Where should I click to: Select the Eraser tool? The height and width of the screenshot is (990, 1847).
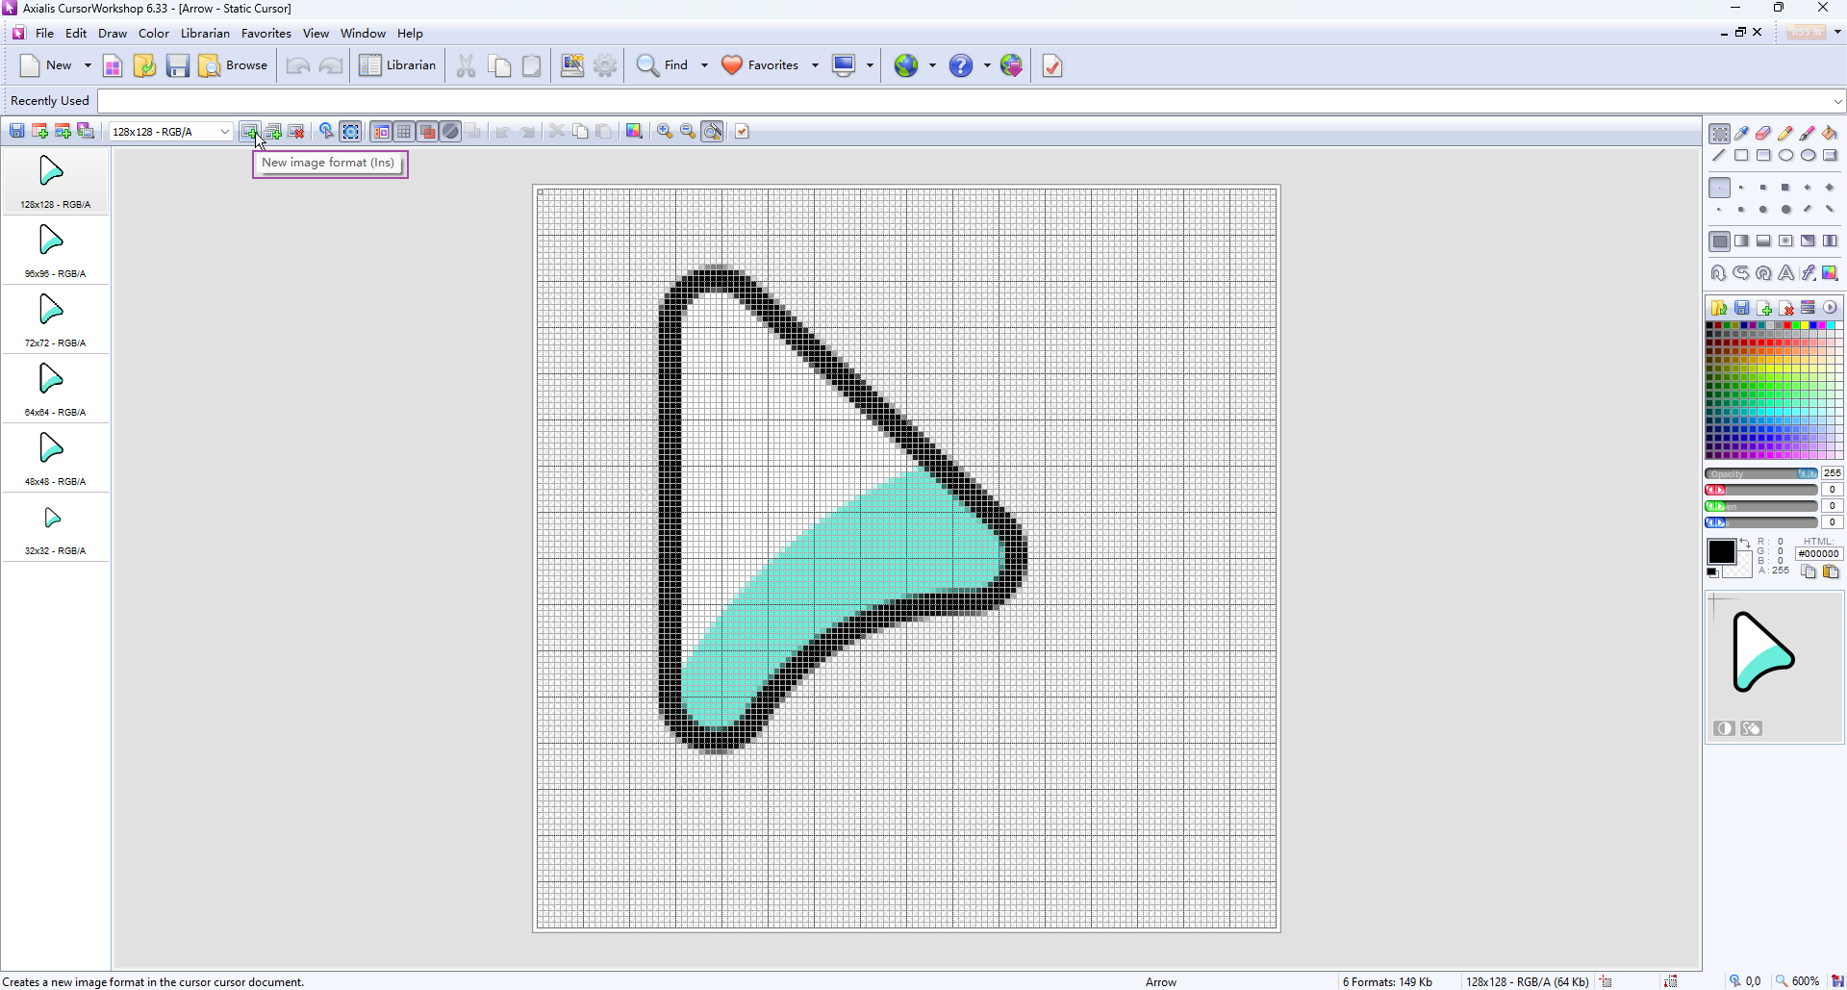[x=1763, y=134]
